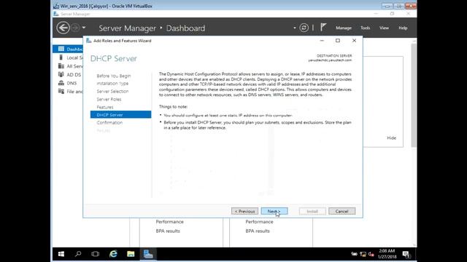Go to Installation Type step
The height and width of the screenshot is (262, 467).
pyautogui.click(x=112, y=84)
